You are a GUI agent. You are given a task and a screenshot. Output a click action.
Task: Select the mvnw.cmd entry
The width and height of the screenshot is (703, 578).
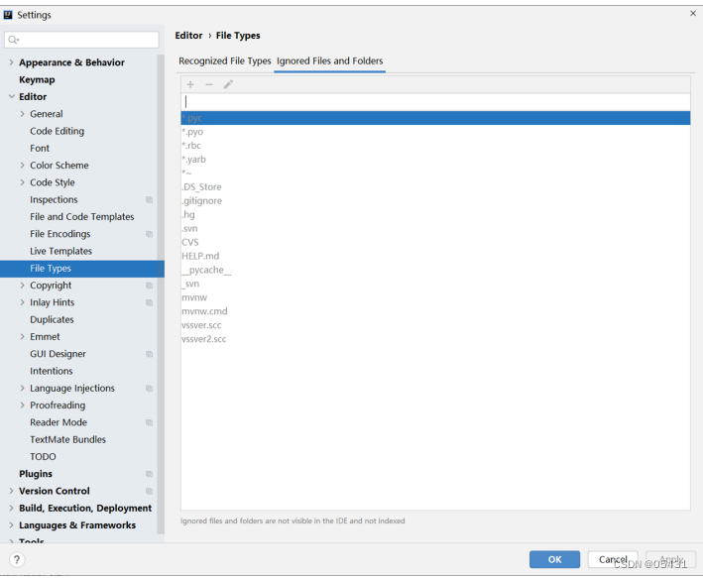click(435, 311)
